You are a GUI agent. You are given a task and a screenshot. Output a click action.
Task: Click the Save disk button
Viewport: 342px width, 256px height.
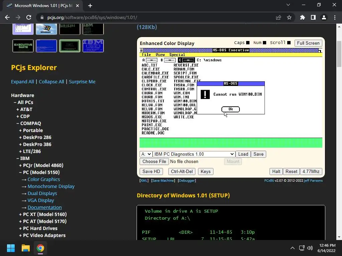pyautogui.click(x=259, y=154)
